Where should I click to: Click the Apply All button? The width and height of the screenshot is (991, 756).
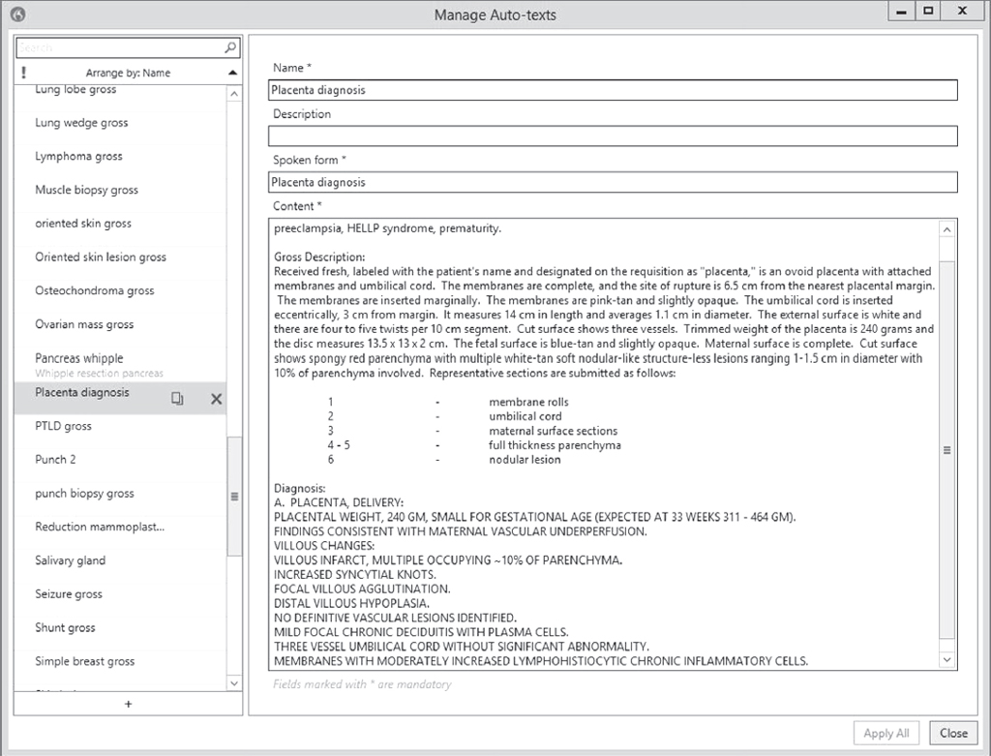coord(886,733)
